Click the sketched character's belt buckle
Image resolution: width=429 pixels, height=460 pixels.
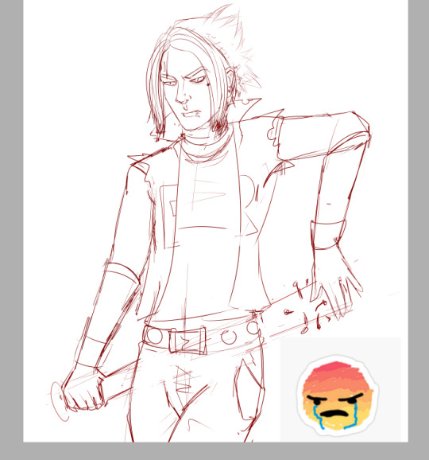187,341
